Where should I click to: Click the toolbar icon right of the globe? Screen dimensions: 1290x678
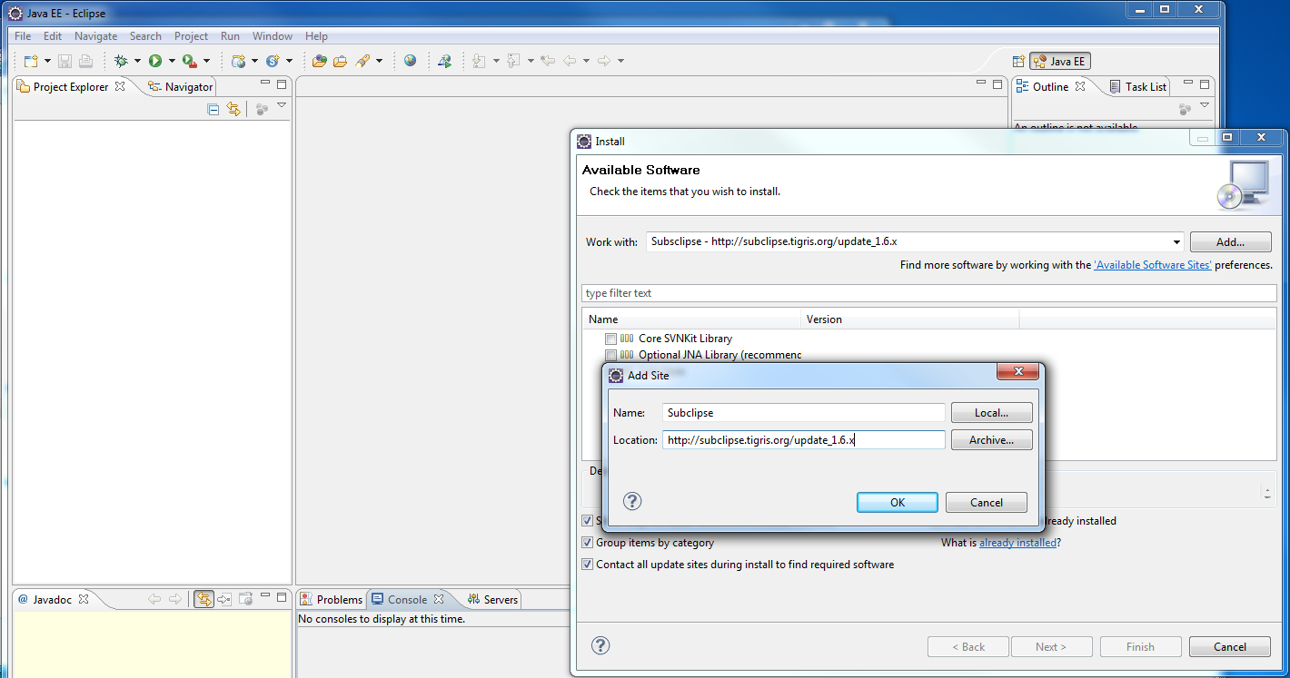[444, 61]
